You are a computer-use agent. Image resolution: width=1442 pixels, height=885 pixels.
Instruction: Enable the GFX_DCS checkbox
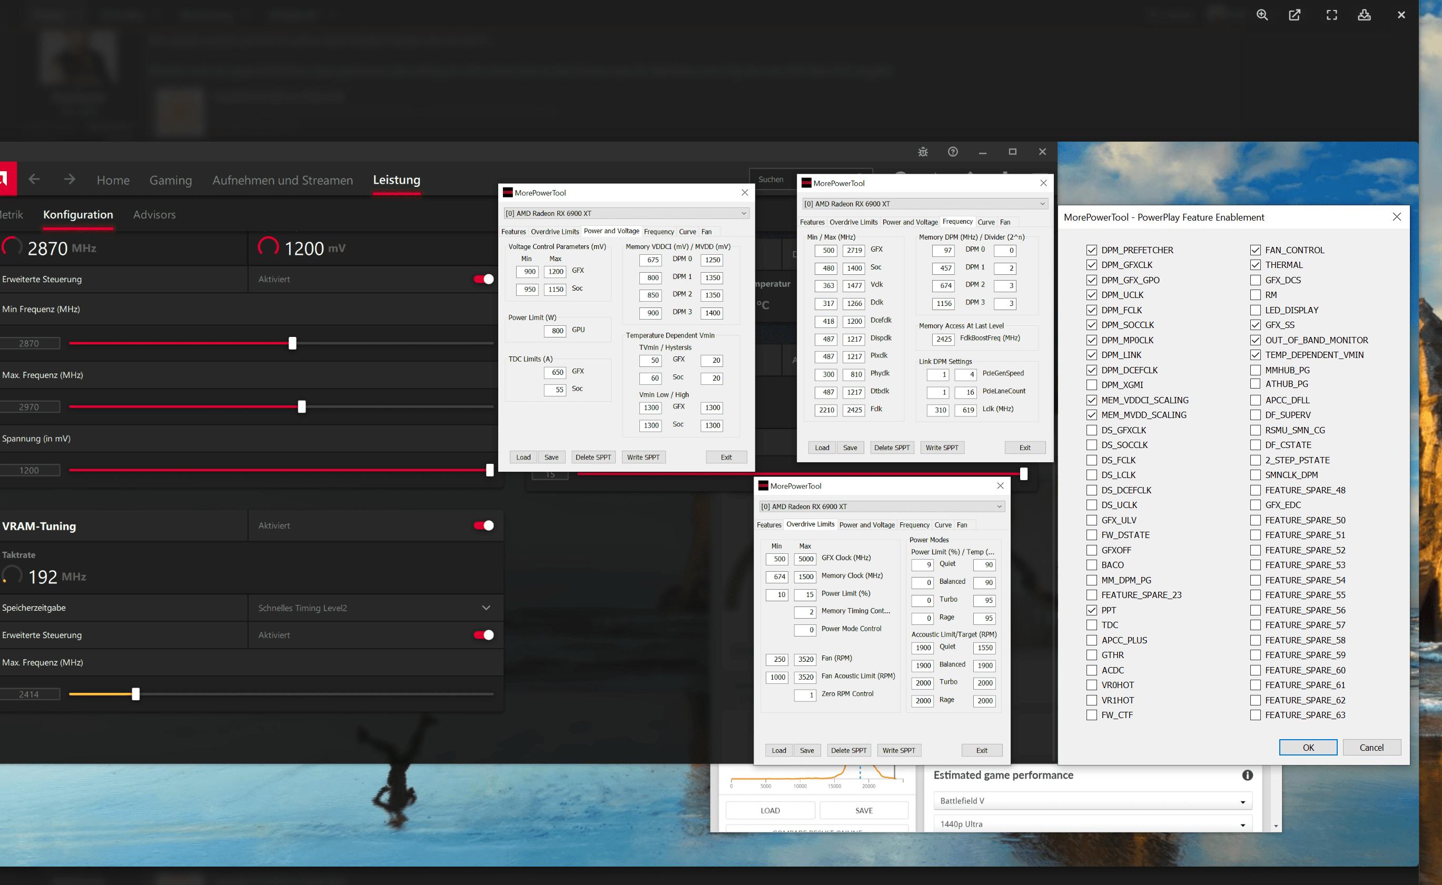pos(1255,280)
